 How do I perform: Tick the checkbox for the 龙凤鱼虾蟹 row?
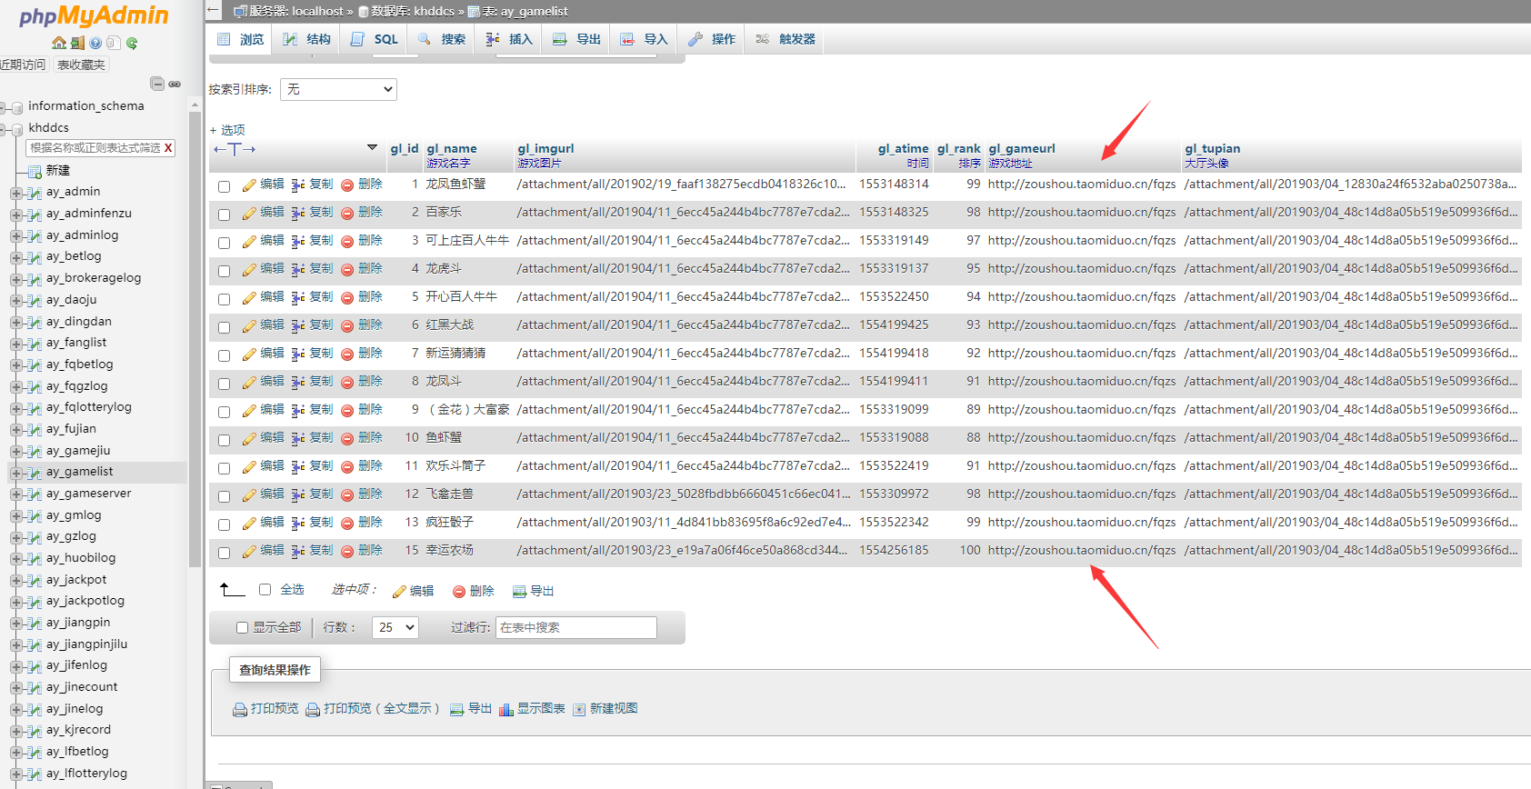(224, 186)
